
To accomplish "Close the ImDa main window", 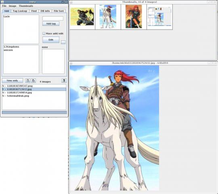I will 66,2.
